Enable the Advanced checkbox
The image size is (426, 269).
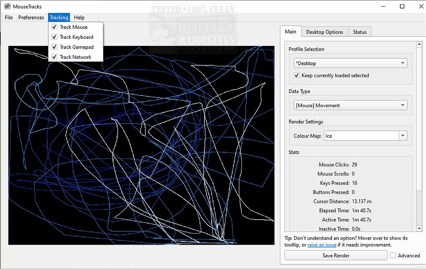pos(393,256)
